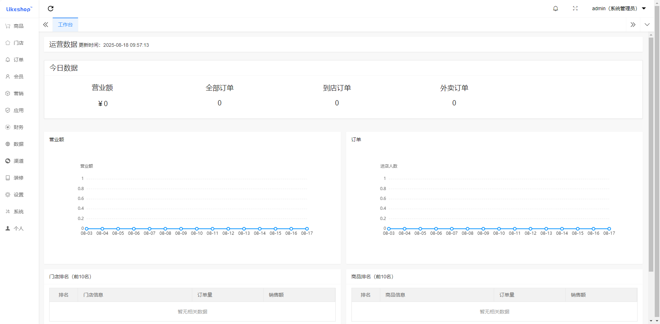The width and height of the screenshot is (660, 324).
Task: Open the 设置 settings gear menu
Action: (x=15, y=195)
